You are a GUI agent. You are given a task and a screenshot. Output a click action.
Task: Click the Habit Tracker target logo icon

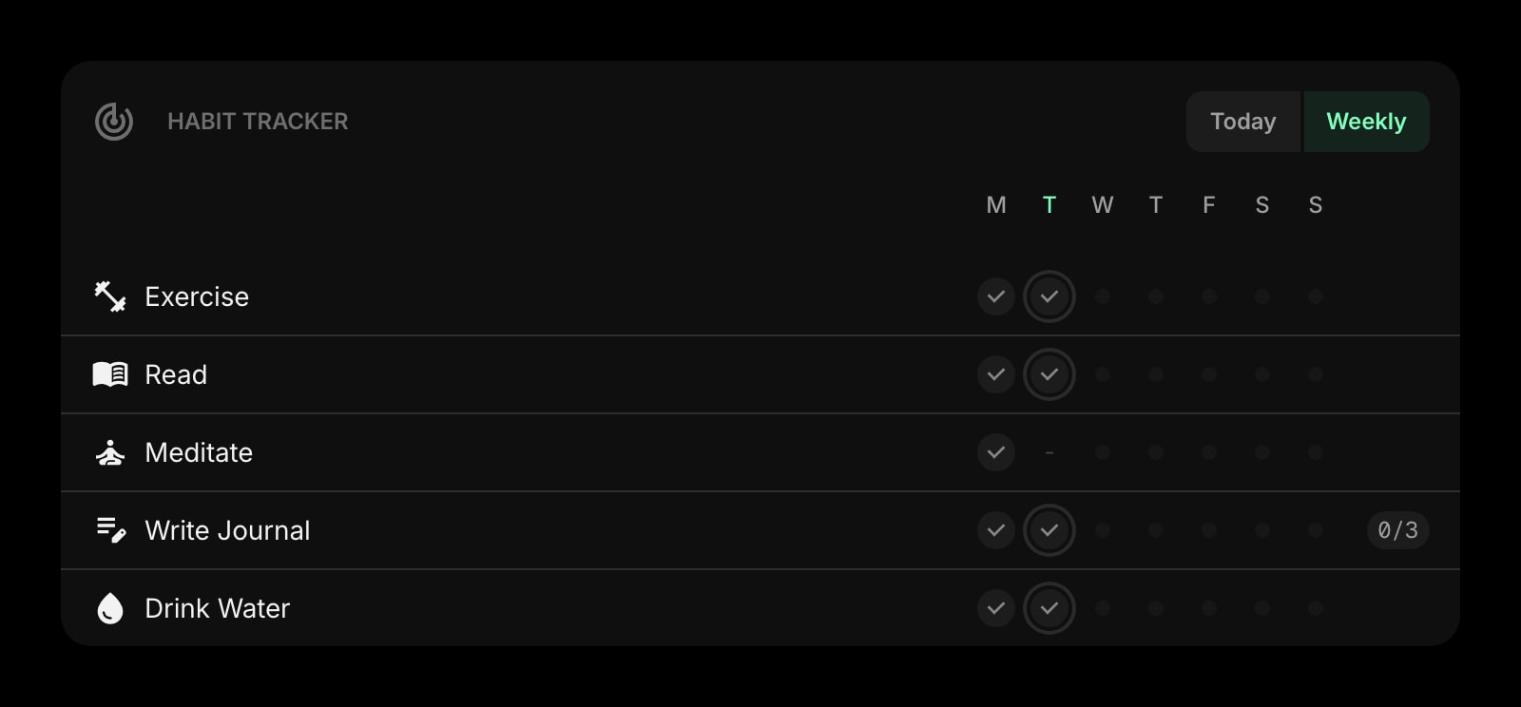click(x=114, y=122)
